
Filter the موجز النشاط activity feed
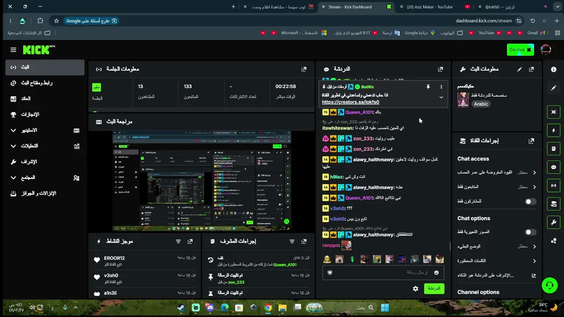pos(178,241)
